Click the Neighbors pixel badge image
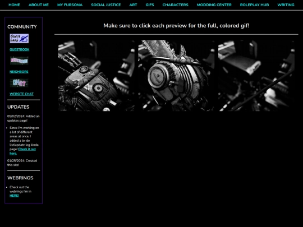Image resolution: width=303 pixels, height=227 pixels. coord(19,61)
